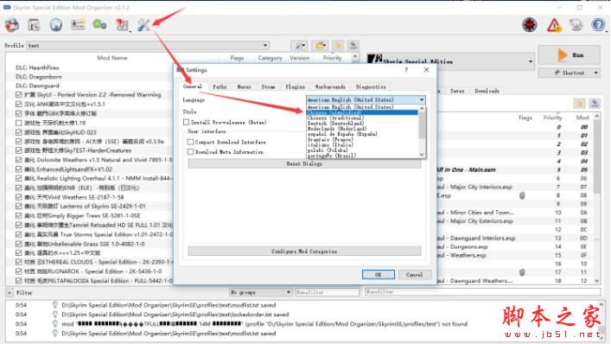Screen dimensions: 611x344
Task: Expand the Filter panel arrow
Action: click(10, 292)
